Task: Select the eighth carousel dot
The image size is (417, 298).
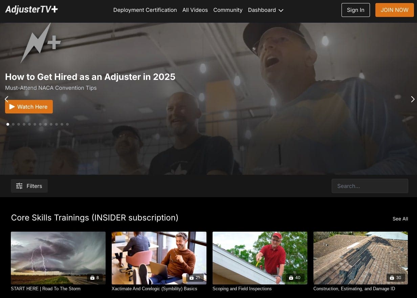Action: point(46,124)
